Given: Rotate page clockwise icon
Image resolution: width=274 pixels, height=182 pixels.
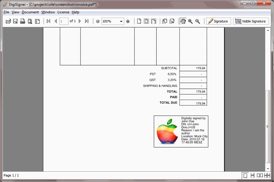Looking at the screenshot, I should click(172, 21).
